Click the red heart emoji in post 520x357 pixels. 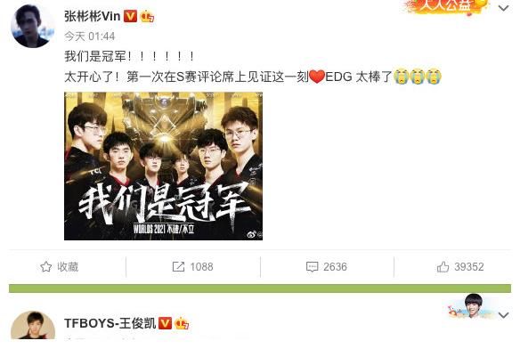[317, 77]
